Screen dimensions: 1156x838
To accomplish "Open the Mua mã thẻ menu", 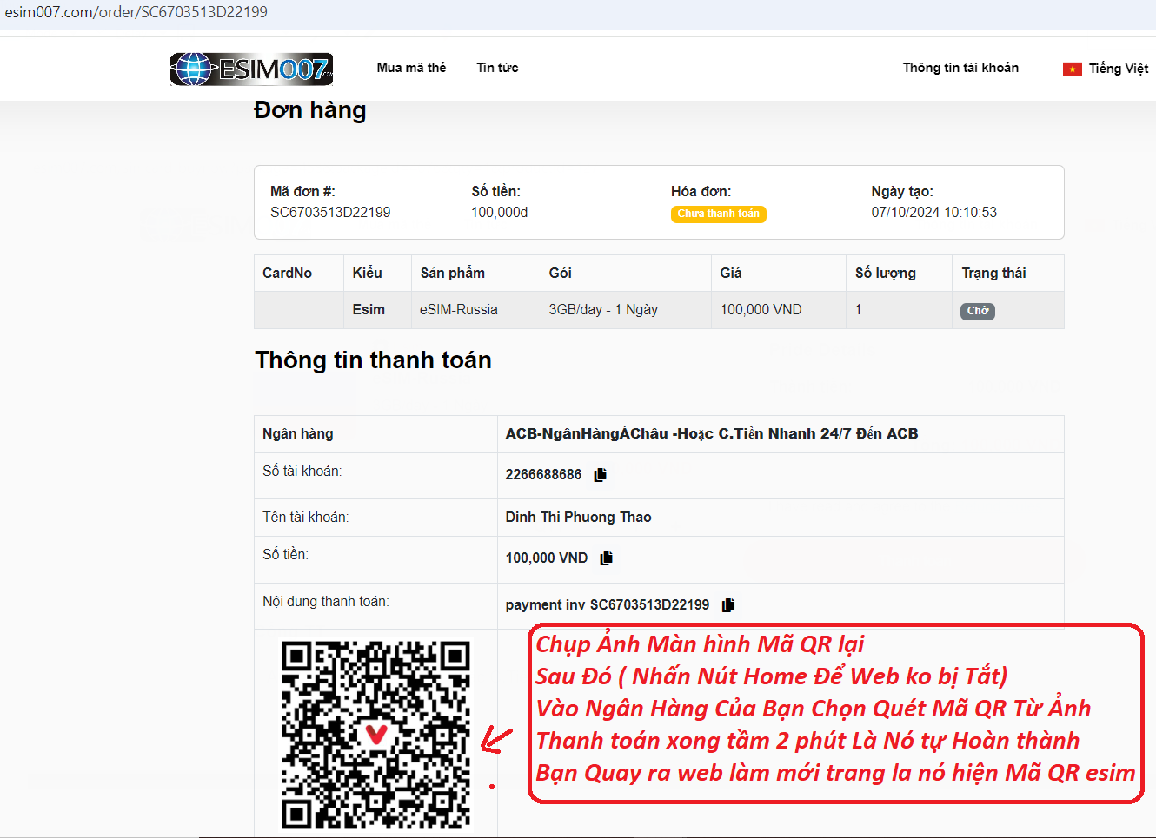I will coord(411,68).
